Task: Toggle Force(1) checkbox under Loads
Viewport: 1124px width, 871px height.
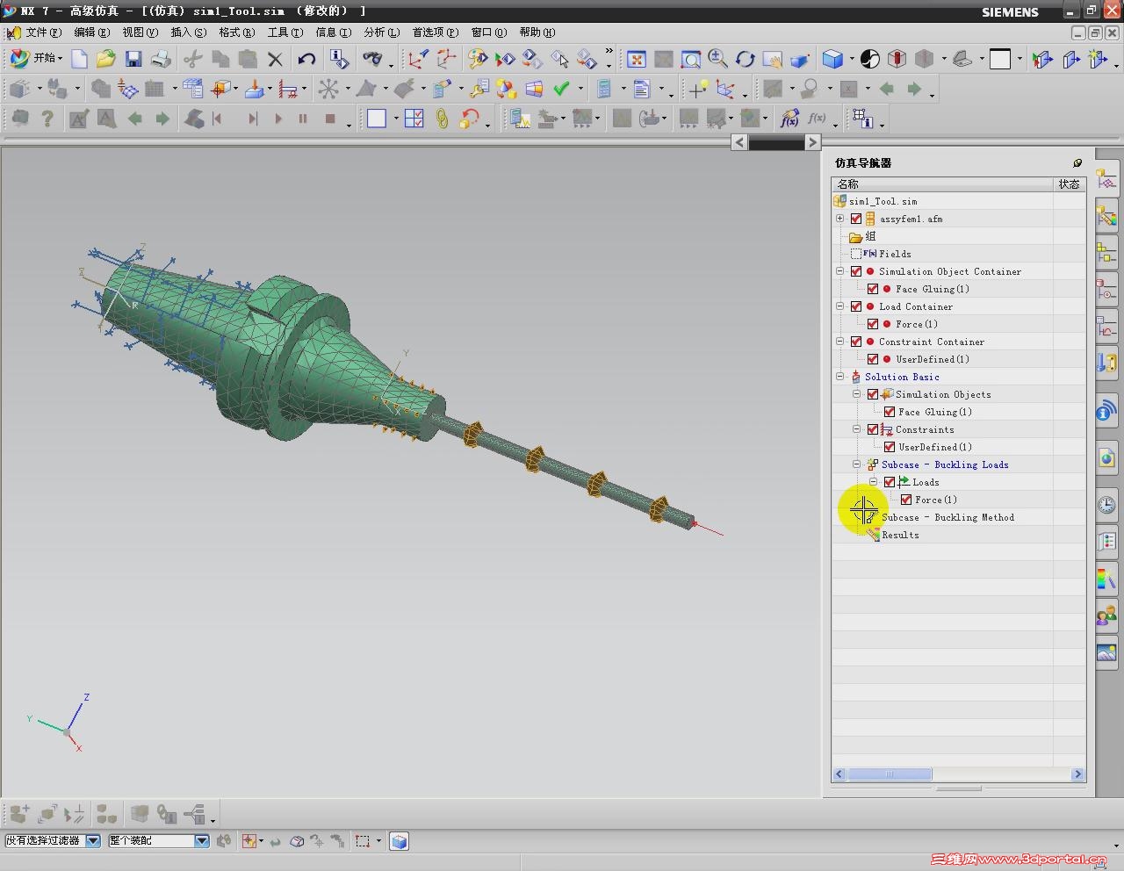Action: (906, 500)
